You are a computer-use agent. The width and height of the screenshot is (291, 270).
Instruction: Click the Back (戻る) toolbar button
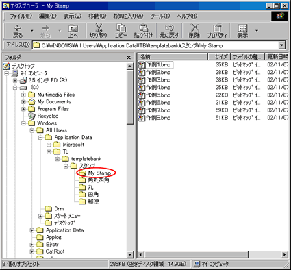coord(18,31)
